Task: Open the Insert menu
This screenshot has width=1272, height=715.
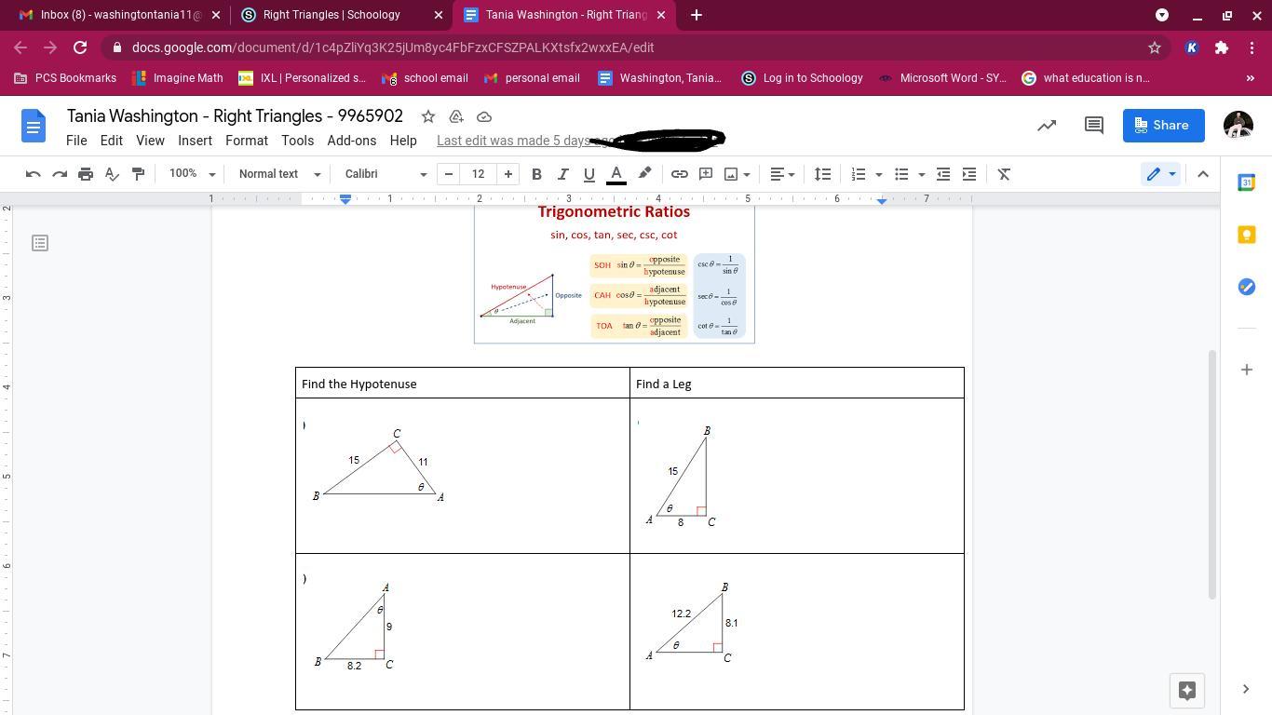Action: (x=195, y=141)
